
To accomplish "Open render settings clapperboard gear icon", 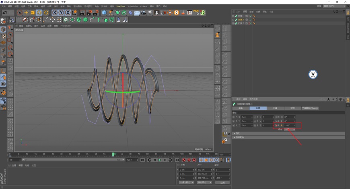I will [96, 13].
